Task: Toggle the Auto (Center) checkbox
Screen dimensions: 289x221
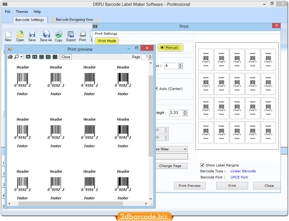Action: click(156, 89)
